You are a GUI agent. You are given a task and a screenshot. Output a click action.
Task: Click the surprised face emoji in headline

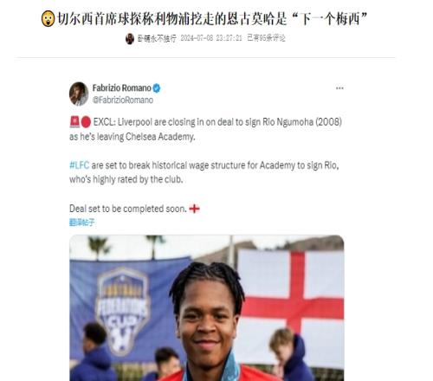(48, 19)
